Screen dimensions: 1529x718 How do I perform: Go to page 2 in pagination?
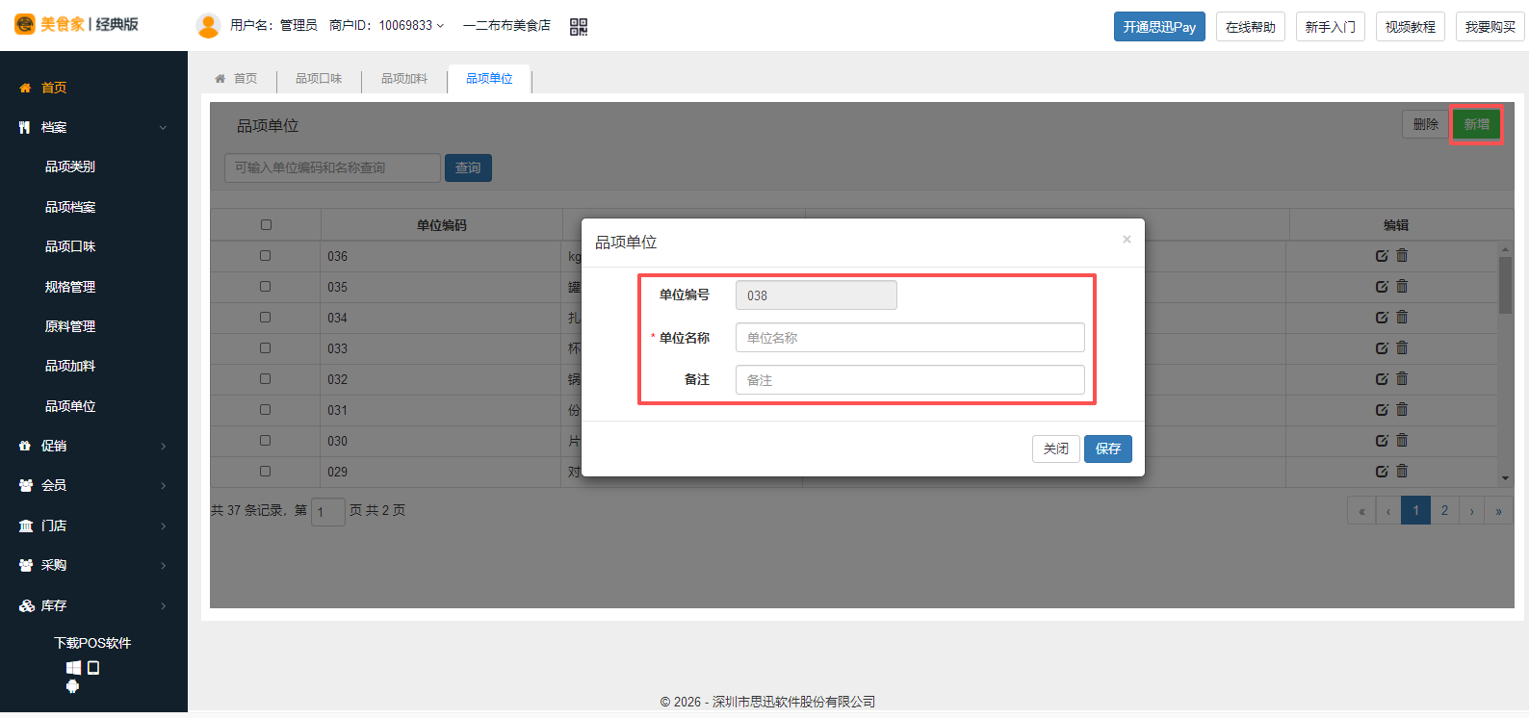pyautogui.click(x=1444, y=511)
